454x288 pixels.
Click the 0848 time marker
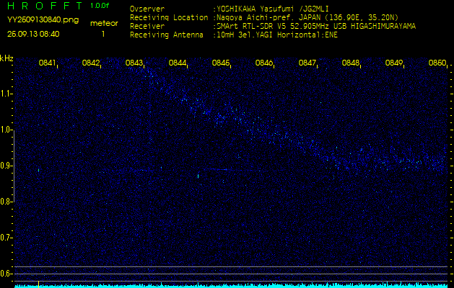tap(351, 63)
